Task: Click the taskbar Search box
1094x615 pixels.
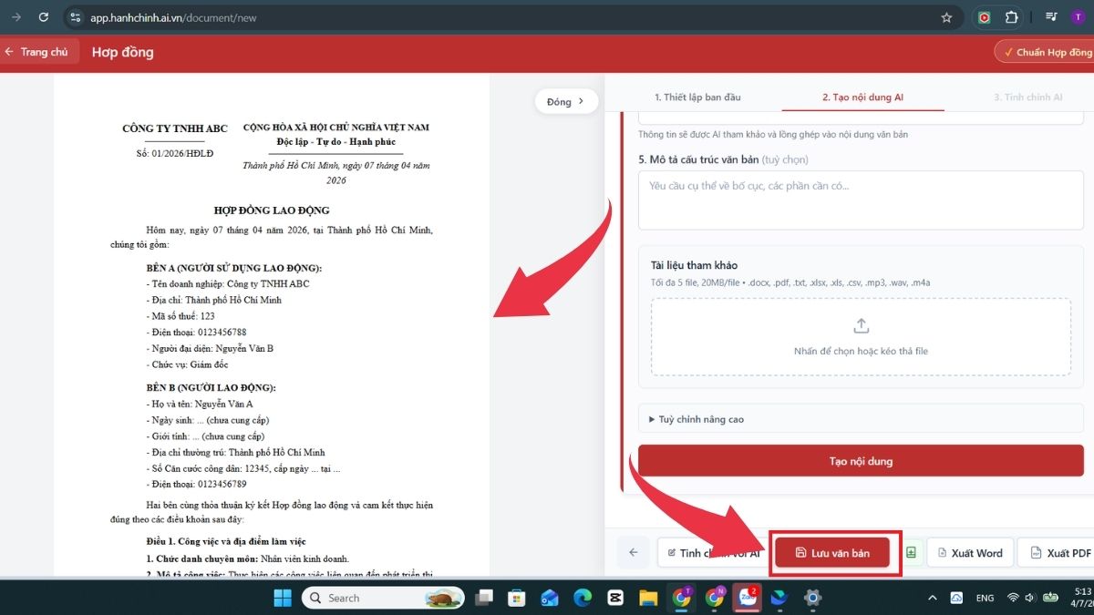Action: click(x=383, y=598)
